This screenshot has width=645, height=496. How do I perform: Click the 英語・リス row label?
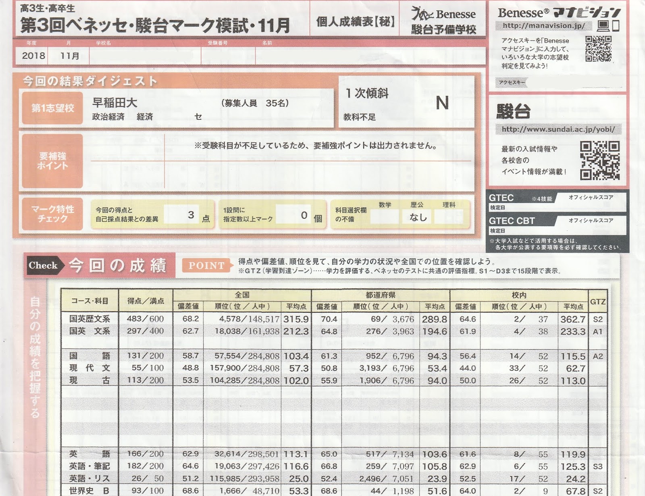point(89,479)
